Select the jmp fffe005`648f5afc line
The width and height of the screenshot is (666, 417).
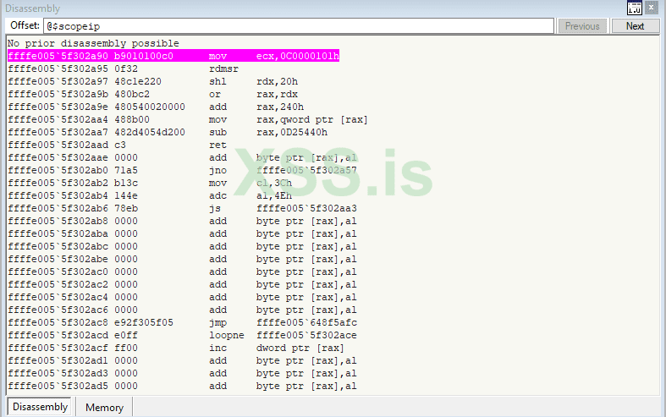tap(182, 323)
